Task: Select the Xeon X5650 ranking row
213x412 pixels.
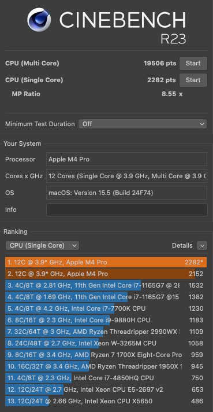Action: [x=106, y=401]
